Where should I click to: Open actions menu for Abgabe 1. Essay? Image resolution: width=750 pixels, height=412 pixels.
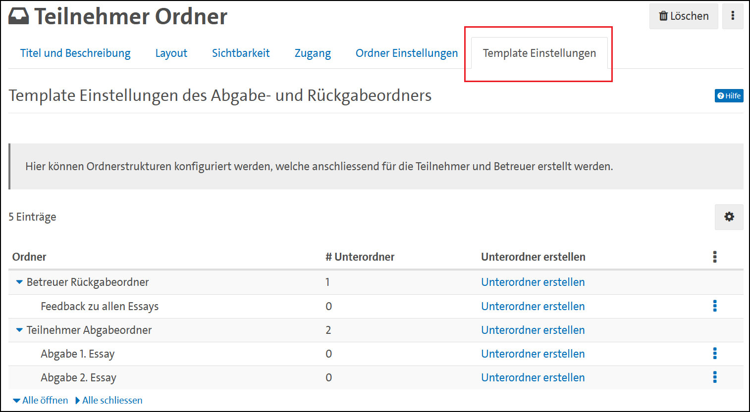point(714,354)
